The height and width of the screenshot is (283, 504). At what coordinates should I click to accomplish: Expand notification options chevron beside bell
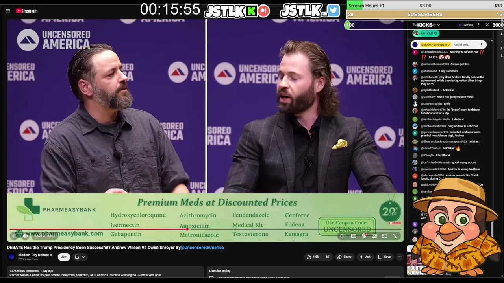click(83, 257)
